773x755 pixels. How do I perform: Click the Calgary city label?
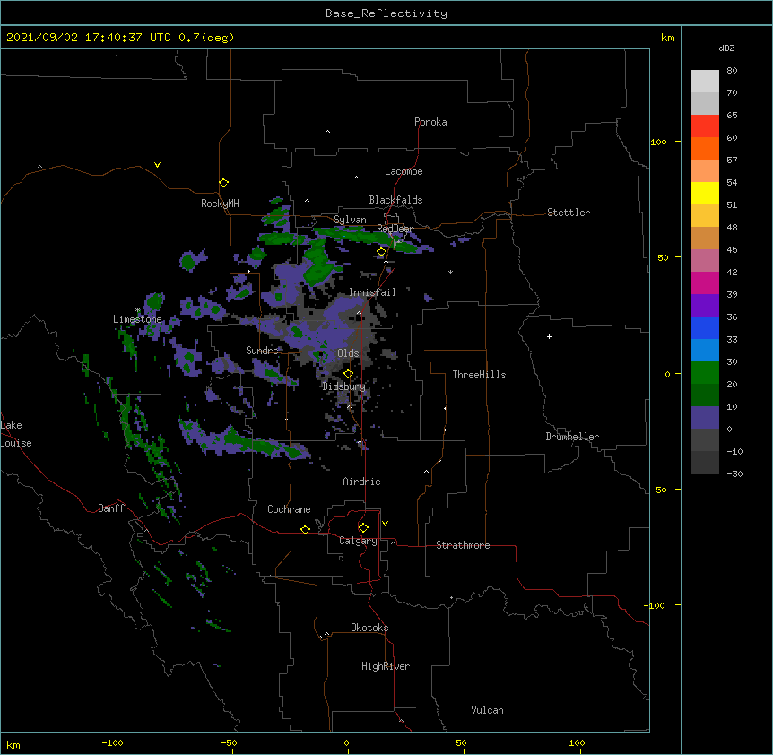(358, 541)
